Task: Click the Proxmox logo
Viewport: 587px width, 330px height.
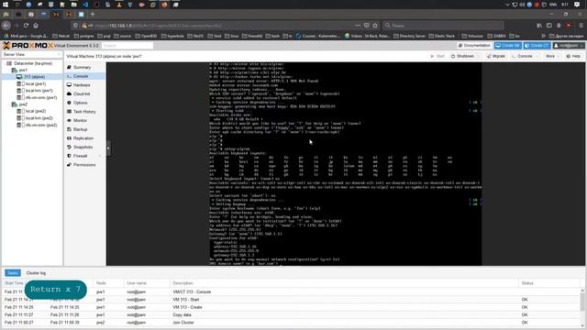Action: 28,46
